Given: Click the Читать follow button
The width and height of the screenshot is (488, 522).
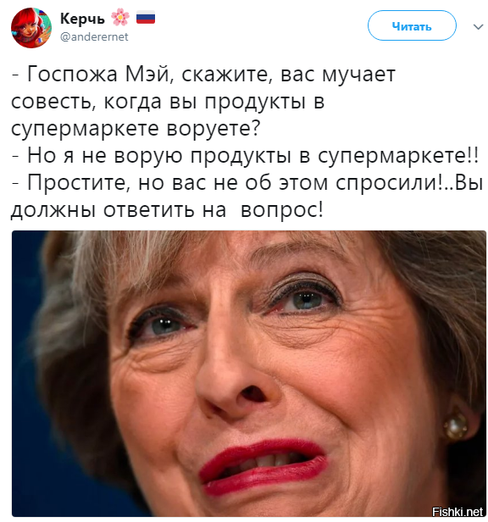Looking at the screenshot, I should [412, 25].
